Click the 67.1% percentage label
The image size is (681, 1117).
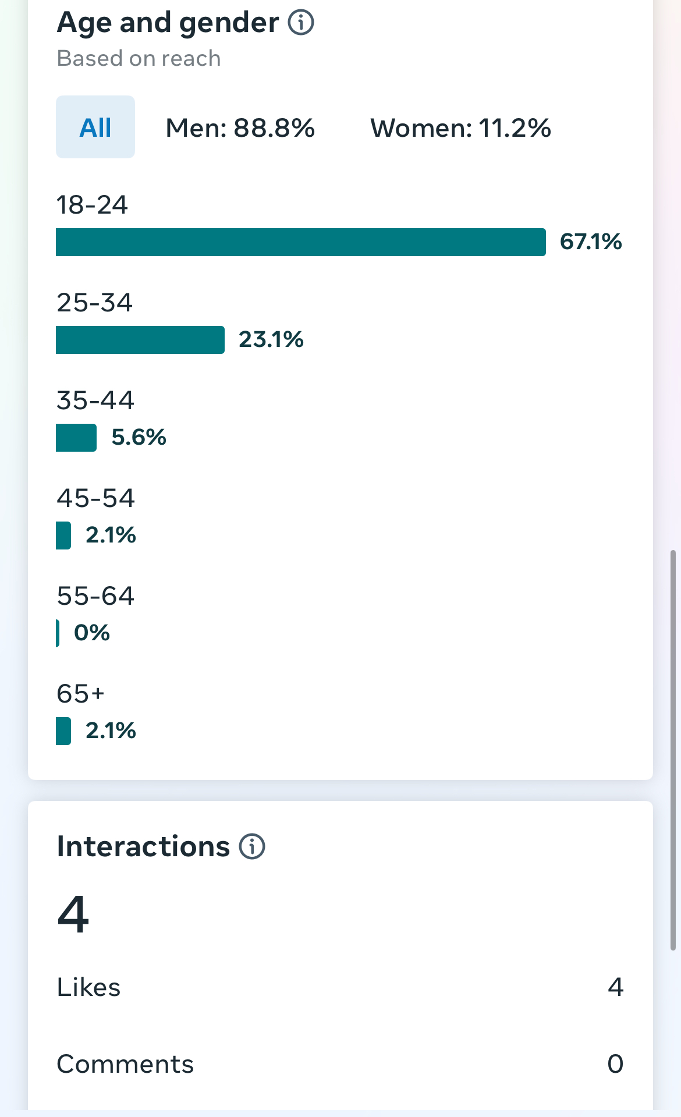[x=590, y=242]
